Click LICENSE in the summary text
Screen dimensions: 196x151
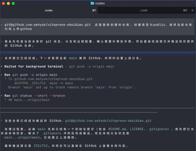[137, 129]
